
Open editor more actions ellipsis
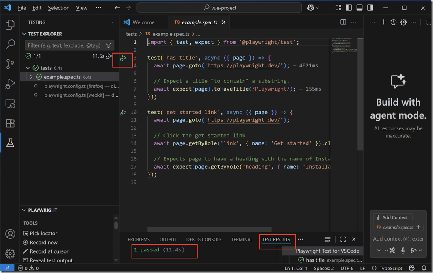[354, 22]
